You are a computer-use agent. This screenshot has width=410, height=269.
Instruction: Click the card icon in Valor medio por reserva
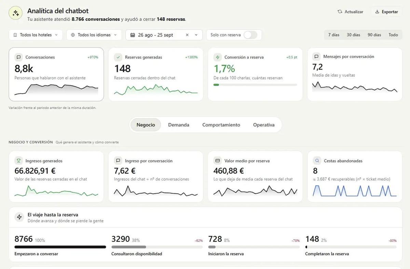[x=218, y=160]
